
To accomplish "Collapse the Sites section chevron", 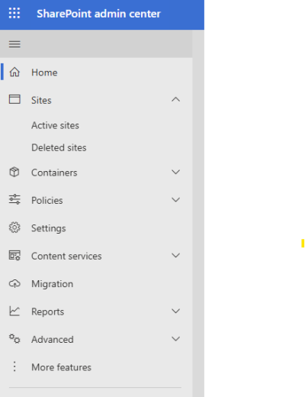I will pyautogui.click(x=175, y=99).
